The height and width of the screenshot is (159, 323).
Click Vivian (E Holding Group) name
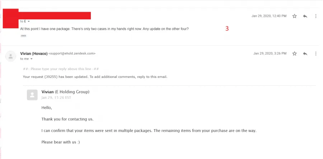[x=66, y=92]
